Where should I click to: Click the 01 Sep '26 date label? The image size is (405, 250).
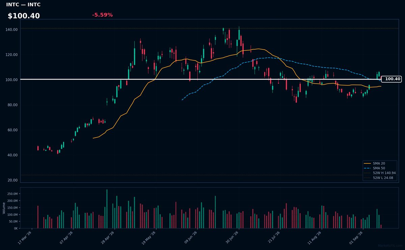tap(357, 238)
